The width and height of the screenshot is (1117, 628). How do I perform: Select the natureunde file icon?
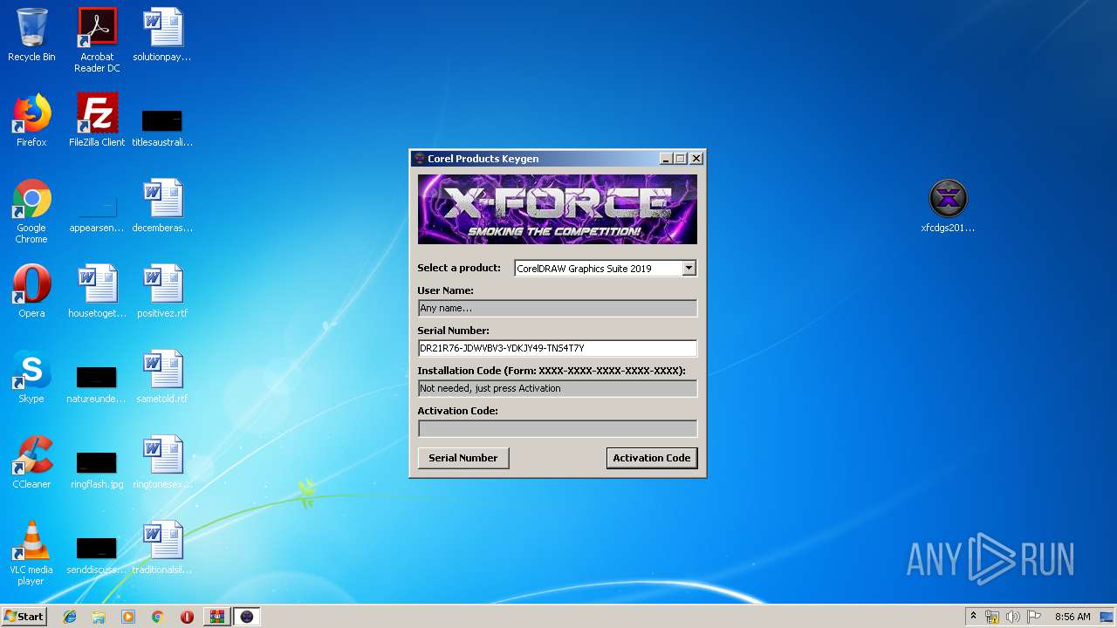(97, 384)
